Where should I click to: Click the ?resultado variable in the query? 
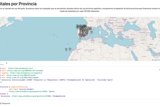click(x=102, y=80)
